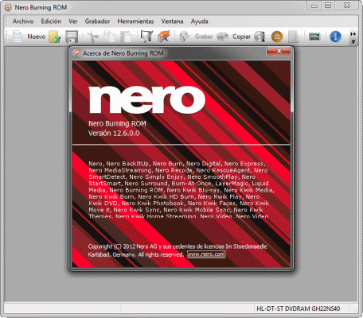Click the Copiar disc copy icon
363x318 pixels.
pos(222,37)
